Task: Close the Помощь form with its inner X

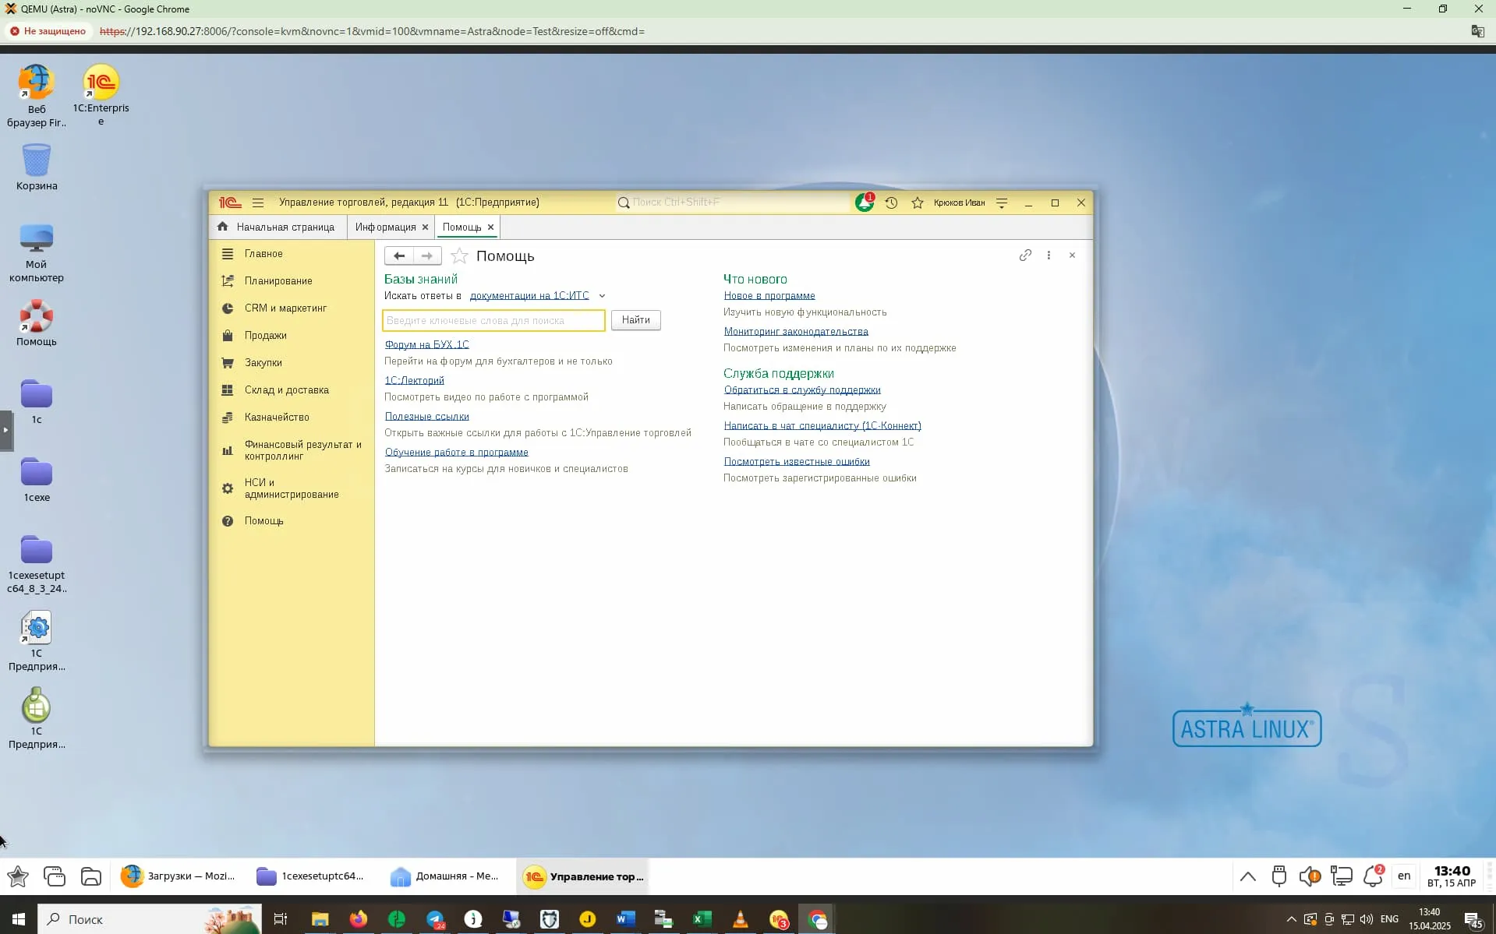Action: pos(1072,256)
